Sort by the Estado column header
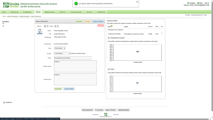The image size is (213, 120). click(x=126, y=27)
